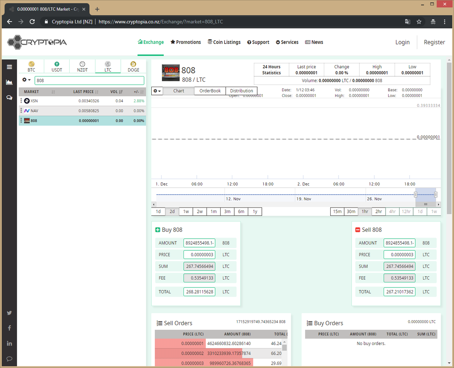Set candle interval to 2hr
The height and width of the screenshot is (368, 454).
379,212
